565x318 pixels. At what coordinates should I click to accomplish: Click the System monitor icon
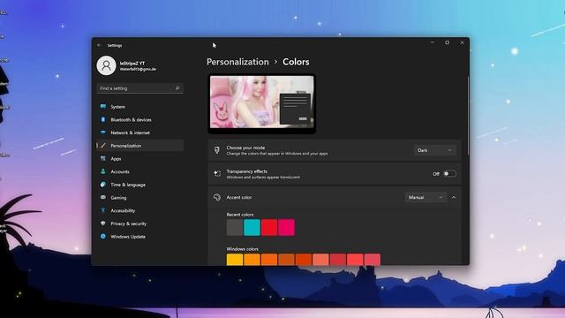click(103, 106)
